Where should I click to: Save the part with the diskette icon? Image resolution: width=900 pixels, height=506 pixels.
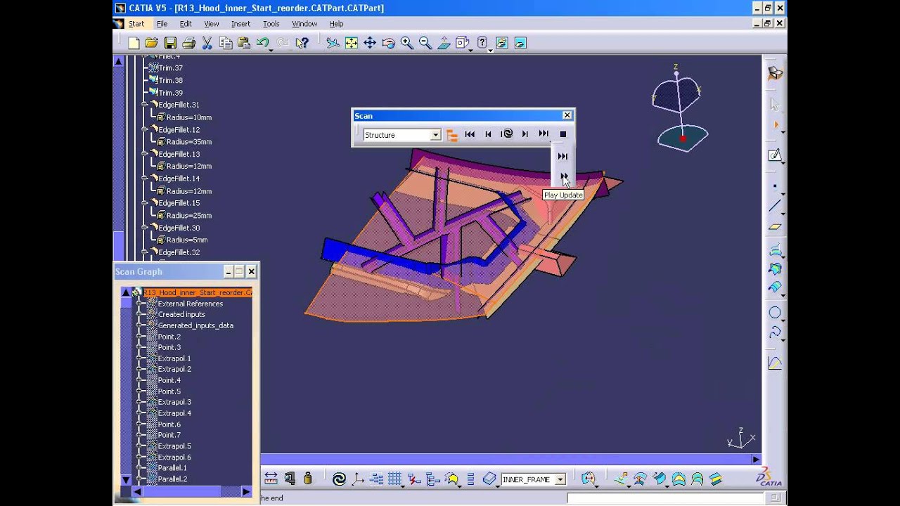pos(170,43)
